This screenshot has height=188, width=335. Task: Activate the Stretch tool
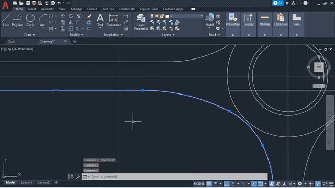[63, 28]
